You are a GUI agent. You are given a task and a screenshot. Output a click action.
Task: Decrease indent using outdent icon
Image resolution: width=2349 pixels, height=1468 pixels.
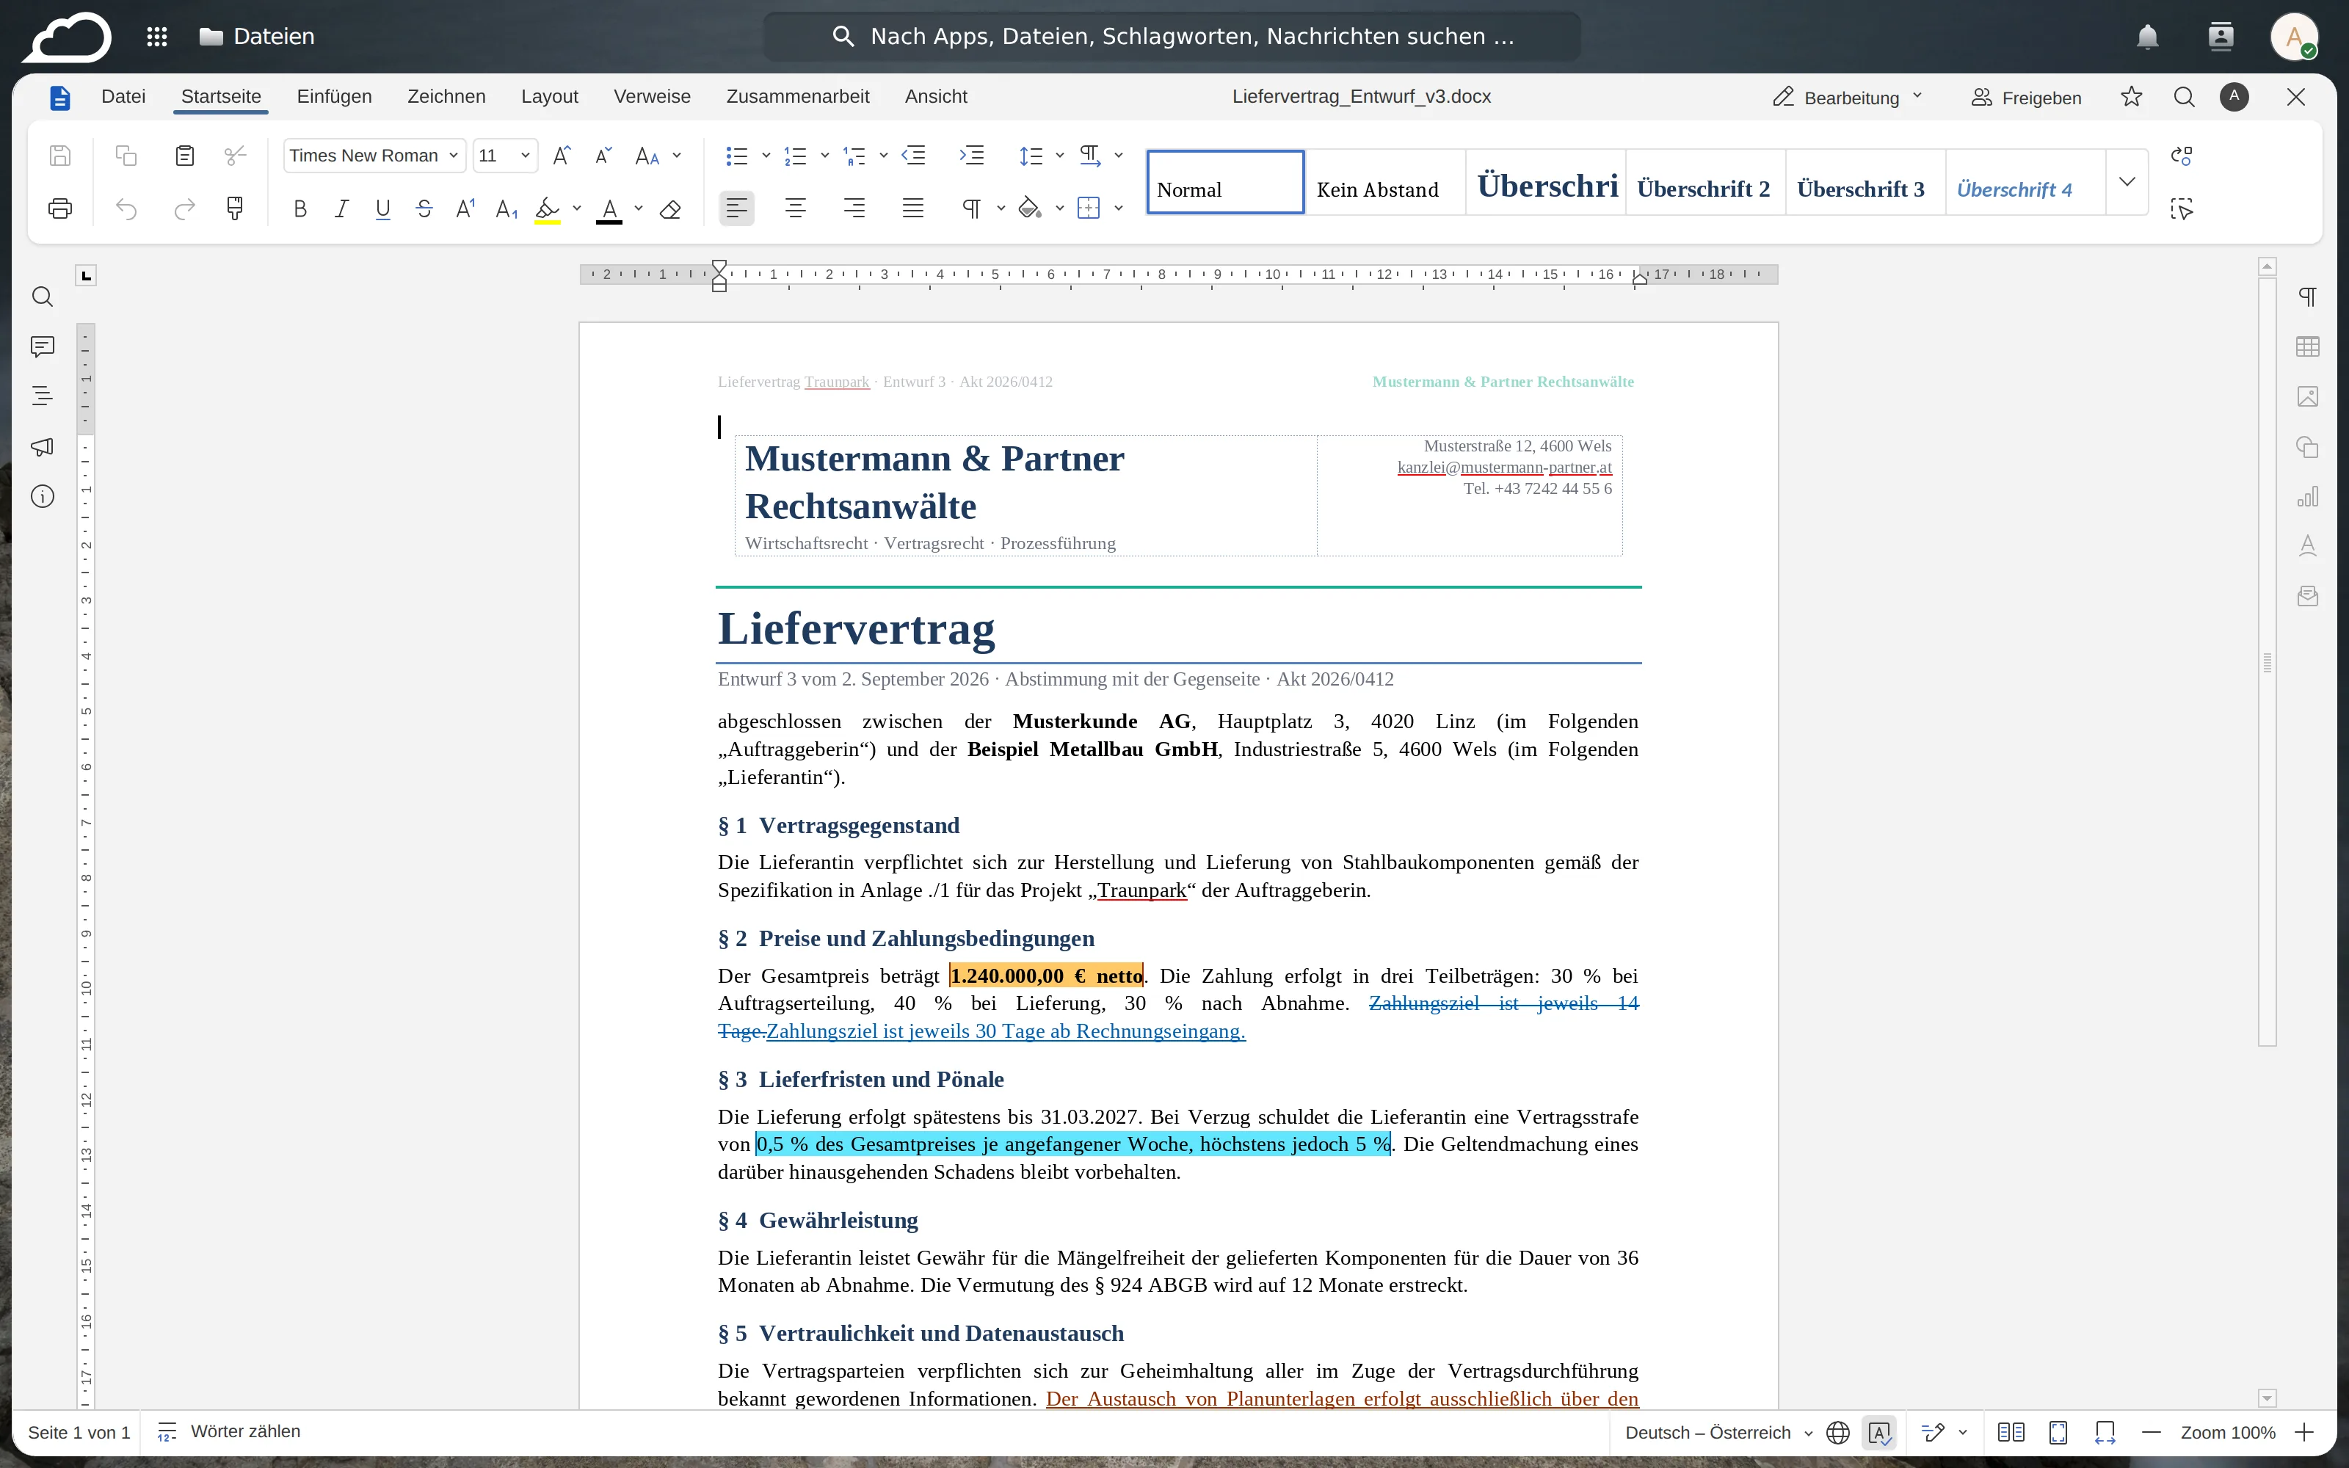point(913,156)
